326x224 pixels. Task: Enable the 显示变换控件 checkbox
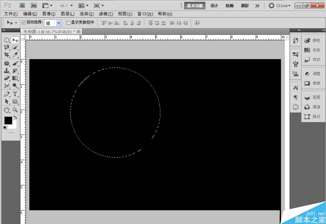68,23
